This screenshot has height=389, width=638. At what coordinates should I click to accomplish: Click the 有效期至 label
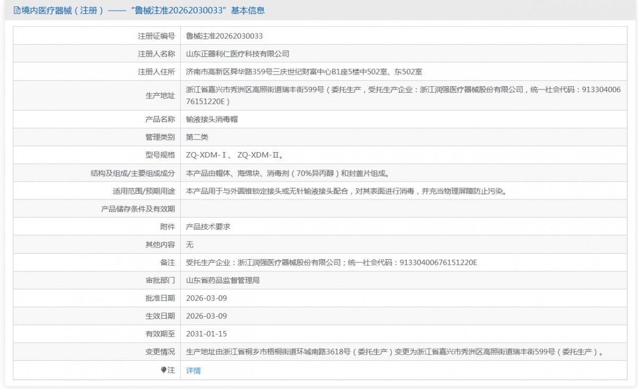point(160,334)
